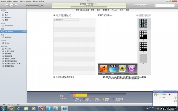178x111 pixels.
Task: Select empty home screen thumbnail 4
Action: point(143,58)
